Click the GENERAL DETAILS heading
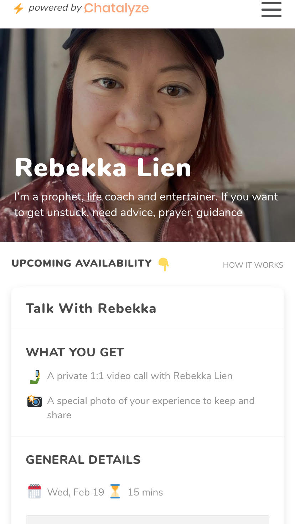Screen dimensions: 295x524 tap(83, 460)
